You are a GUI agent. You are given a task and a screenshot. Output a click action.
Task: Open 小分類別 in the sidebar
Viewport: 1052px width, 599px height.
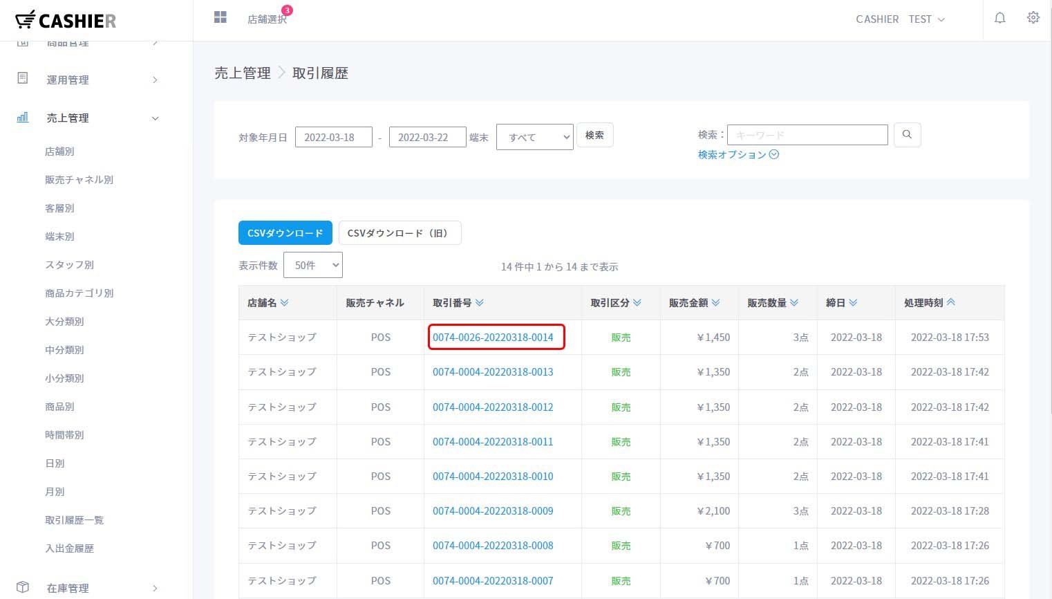click(x=64, y=378)
